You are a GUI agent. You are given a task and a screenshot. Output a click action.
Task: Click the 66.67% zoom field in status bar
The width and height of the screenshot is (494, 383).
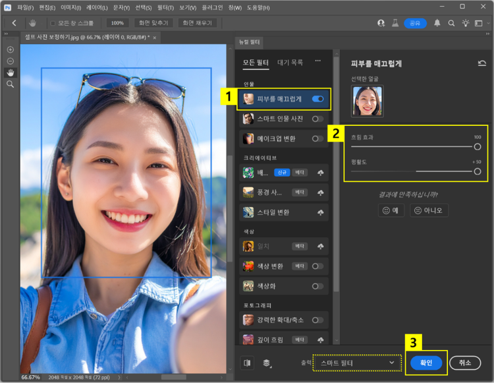30,377
